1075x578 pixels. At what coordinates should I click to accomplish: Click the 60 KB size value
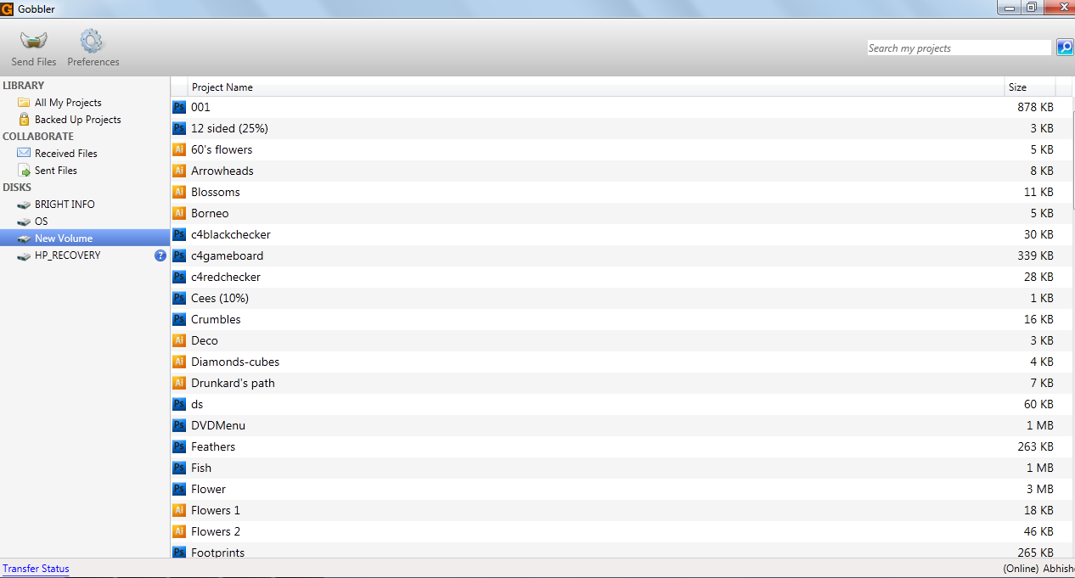tap(1038, 404)
